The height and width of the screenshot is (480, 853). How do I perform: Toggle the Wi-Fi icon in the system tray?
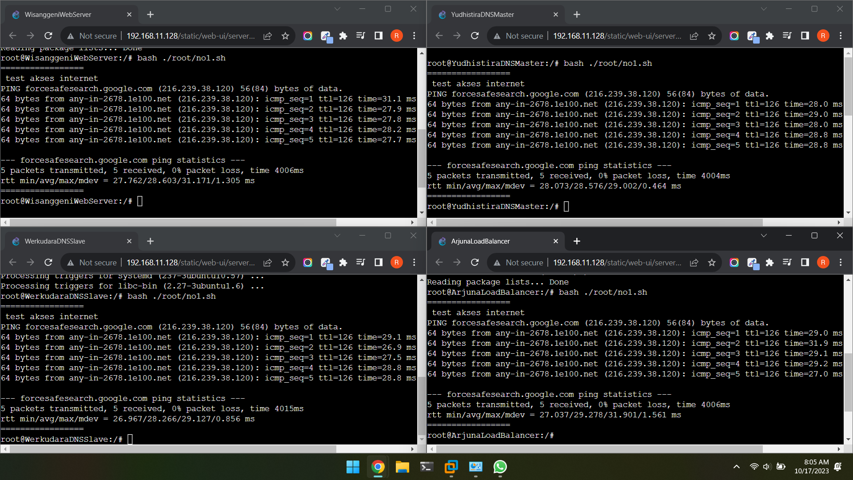[x=754, y=467]
